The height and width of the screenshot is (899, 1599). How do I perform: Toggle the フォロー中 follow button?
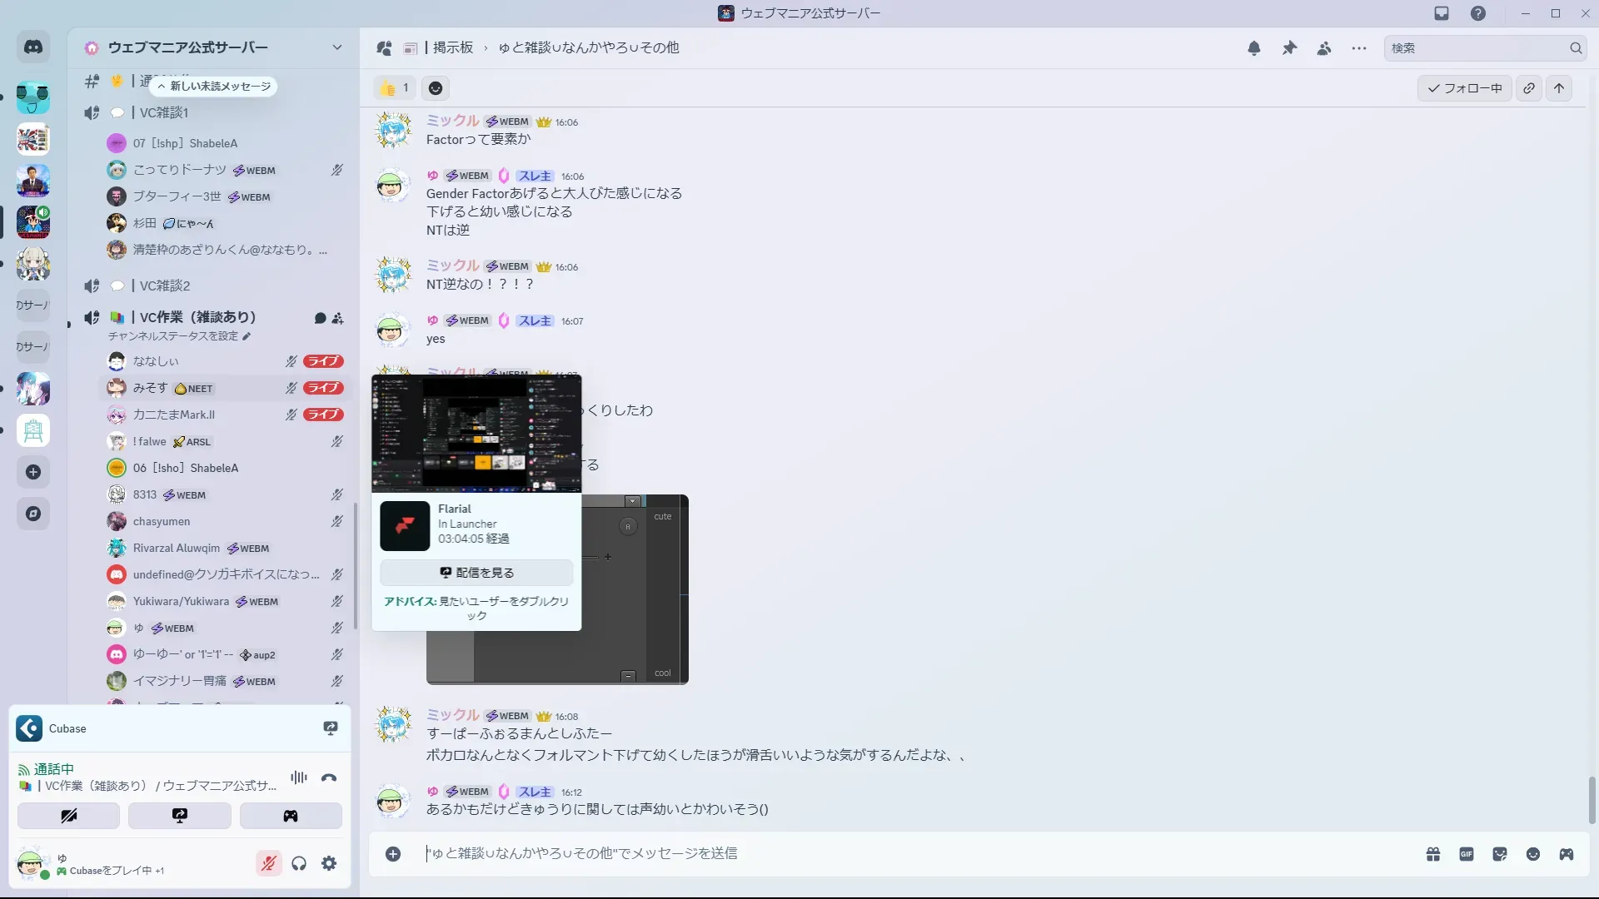tap(1465, 88)
